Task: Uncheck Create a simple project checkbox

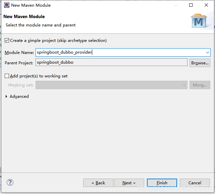Action: coord(7,41)
